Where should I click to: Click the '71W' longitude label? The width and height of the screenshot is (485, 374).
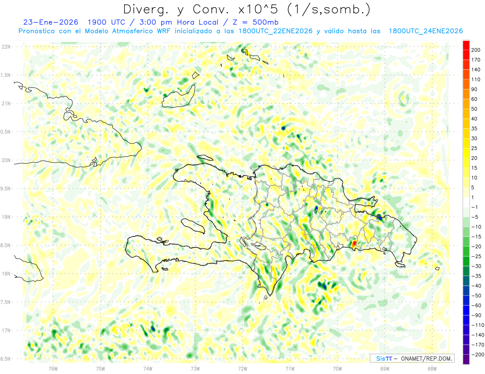pyautogui.click(x=290, y=369)
